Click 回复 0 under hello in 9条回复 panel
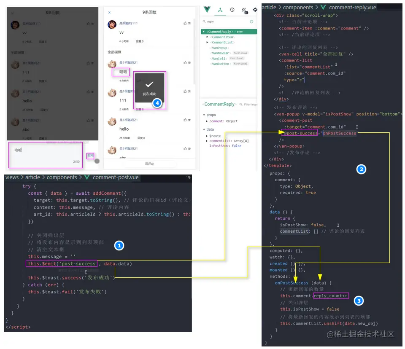This screenshot has width=405, height=349. tap(141, 138)
